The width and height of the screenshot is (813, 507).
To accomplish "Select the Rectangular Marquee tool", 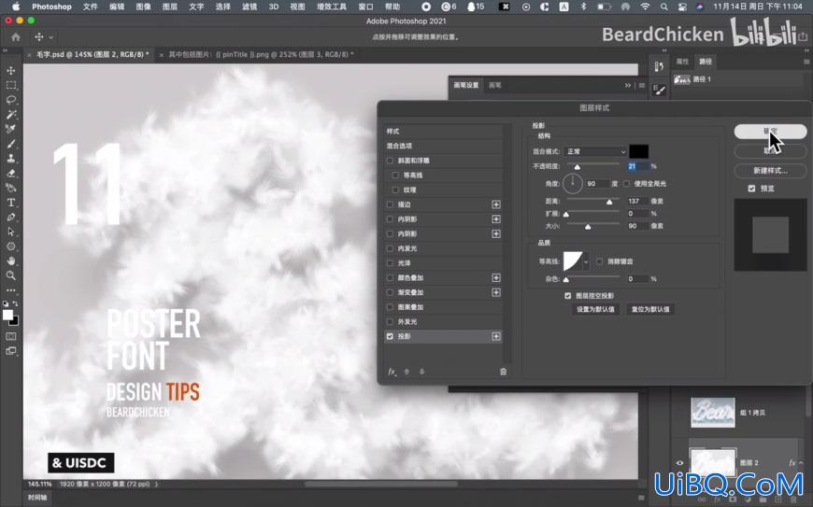I will coord(11,85).
